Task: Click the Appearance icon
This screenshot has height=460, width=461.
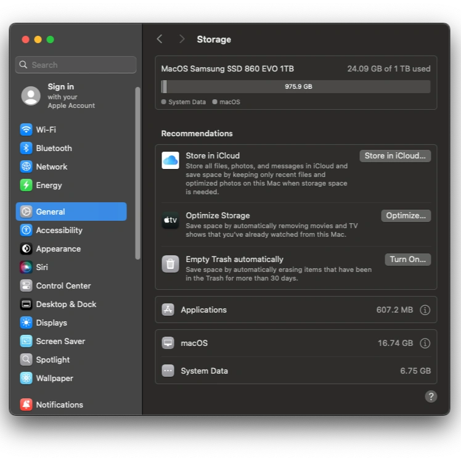Action: [26, 249]
